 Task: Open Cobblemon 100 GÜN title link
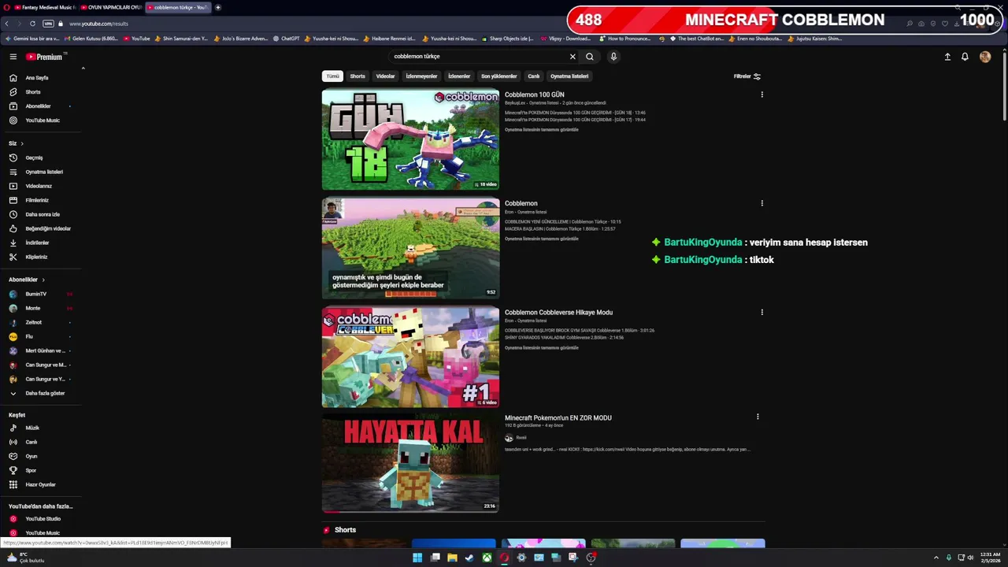click(x=534, y=94)
